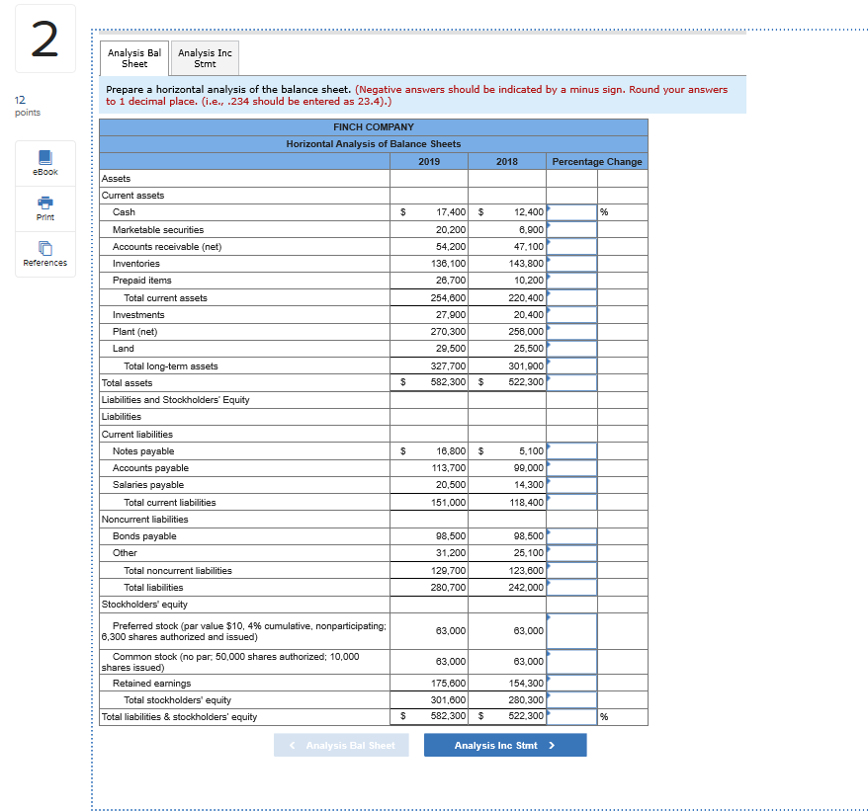The width and height of the screenshot is (868, 811).
Task: Click the Inventories percentage change box
Action: click(x=570, y=263)
